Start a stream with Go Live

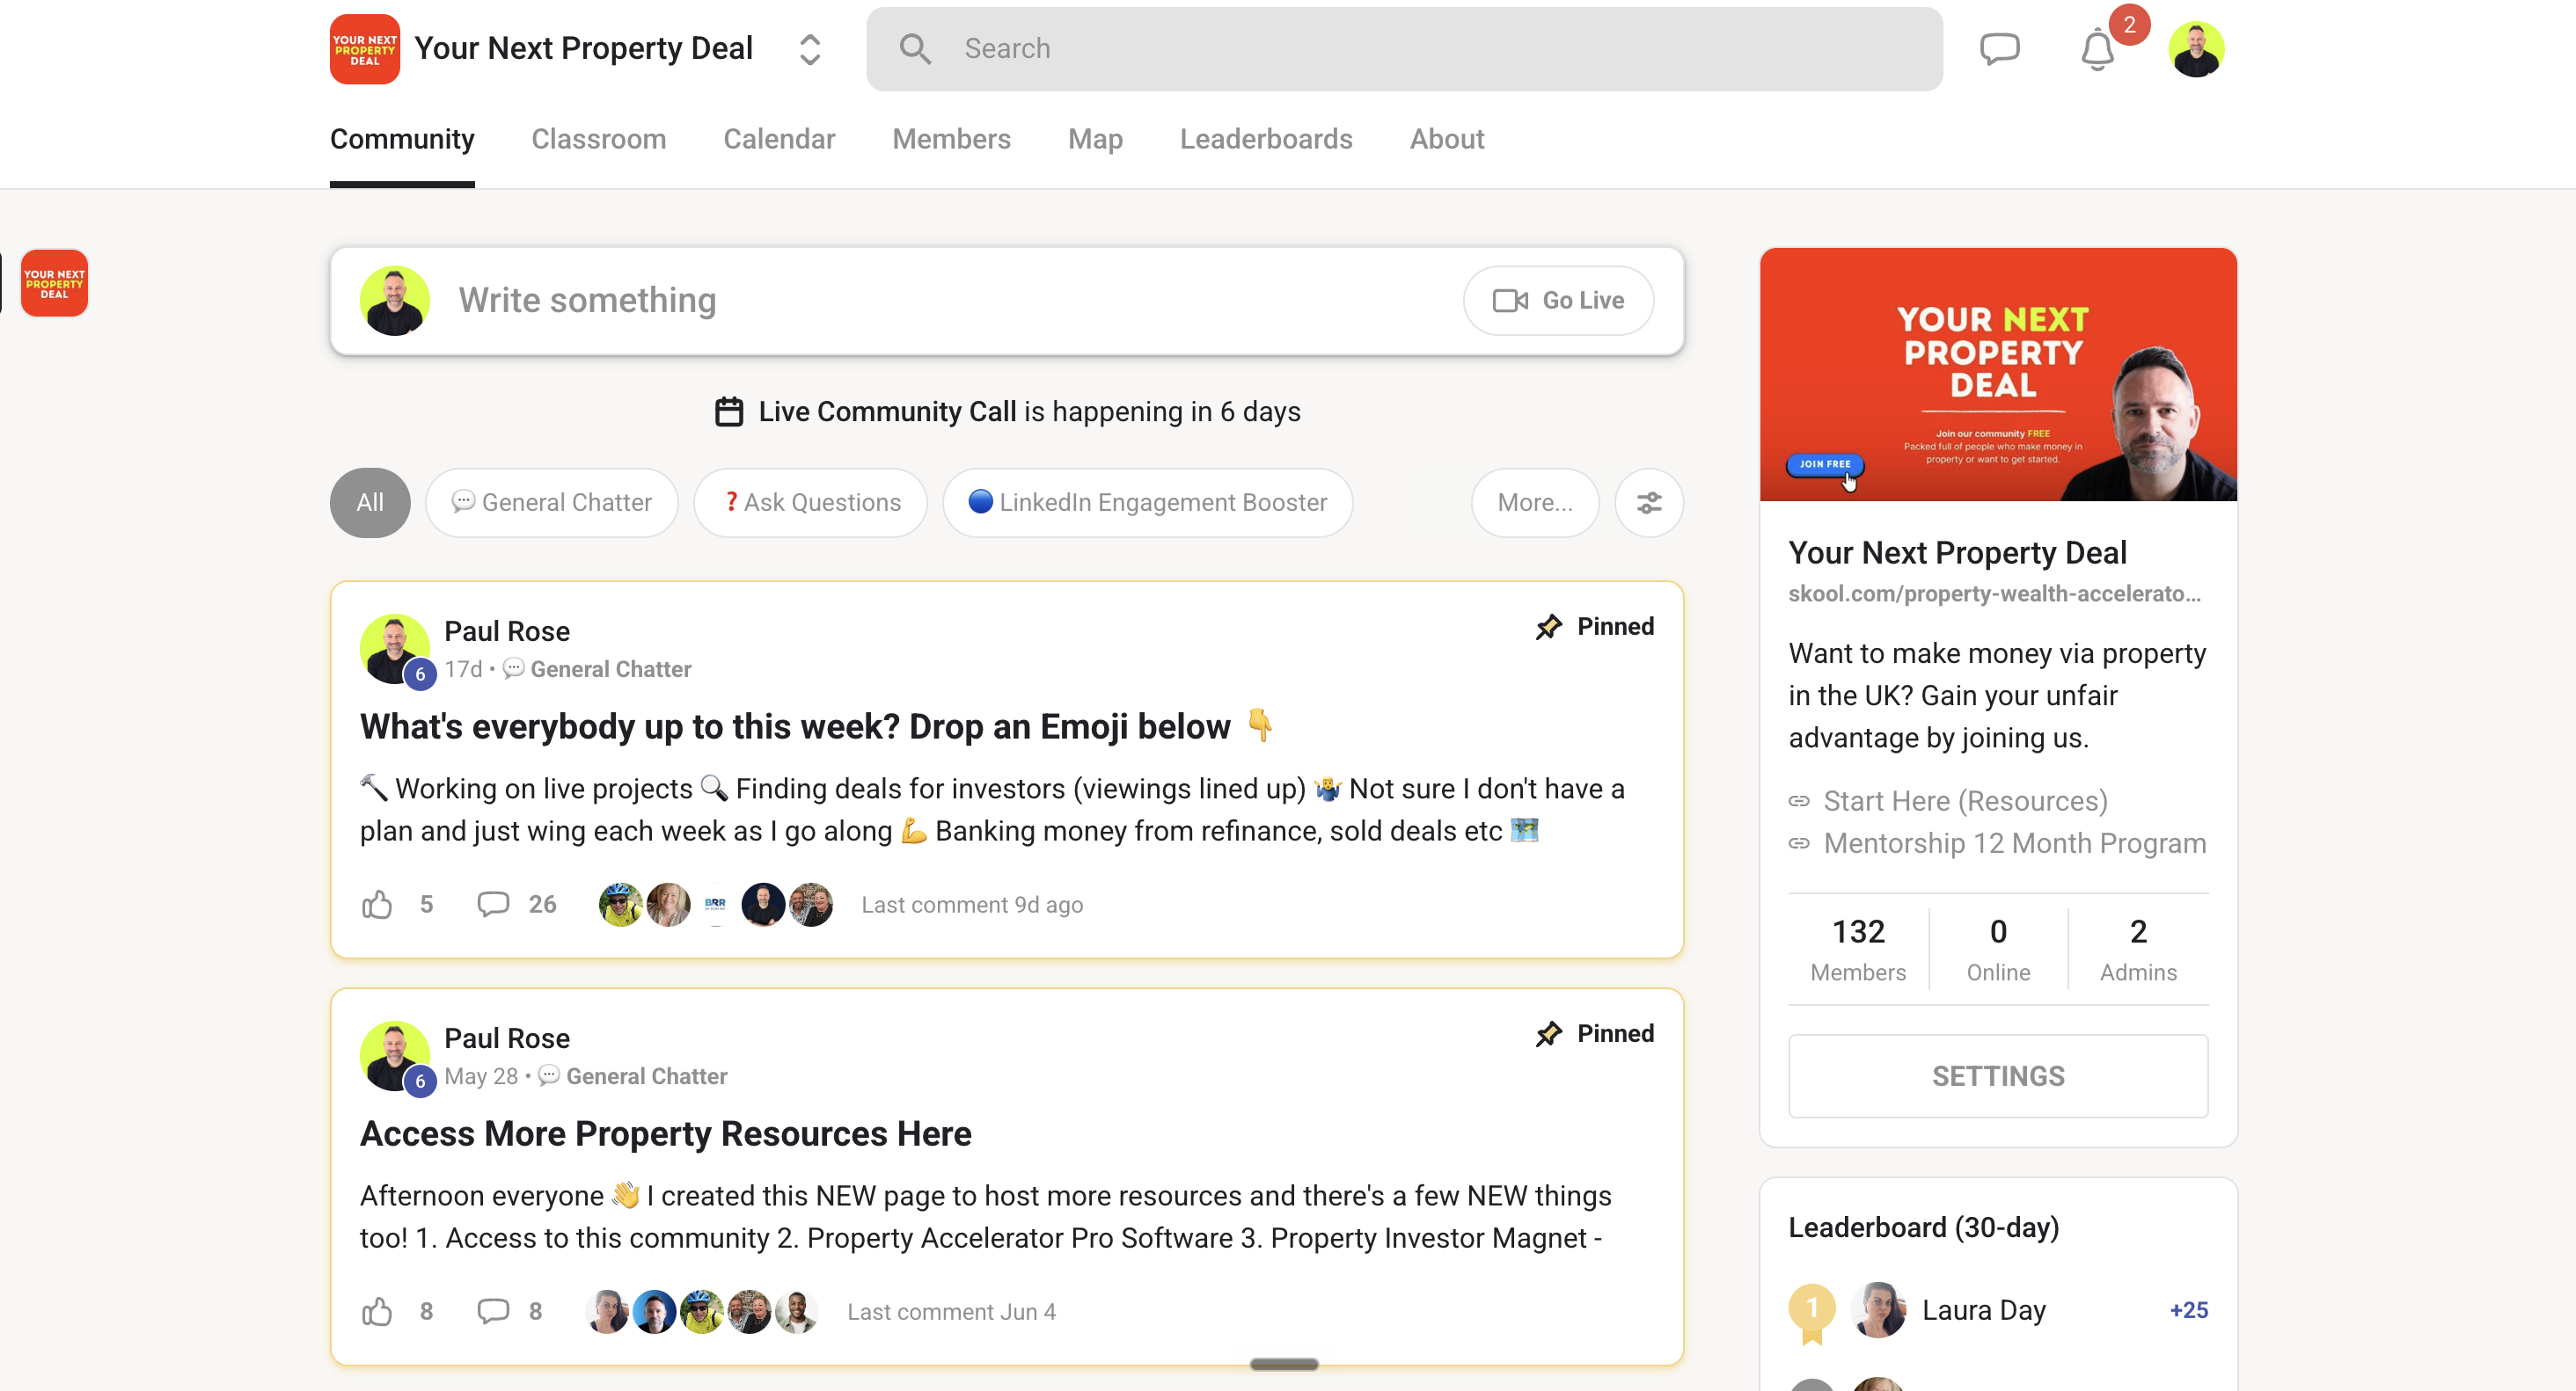(x=1558, y=300)
